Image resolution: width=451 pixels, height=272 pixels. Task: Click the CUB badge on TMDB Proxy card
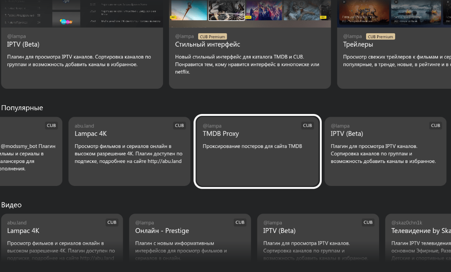click(307, 125)
